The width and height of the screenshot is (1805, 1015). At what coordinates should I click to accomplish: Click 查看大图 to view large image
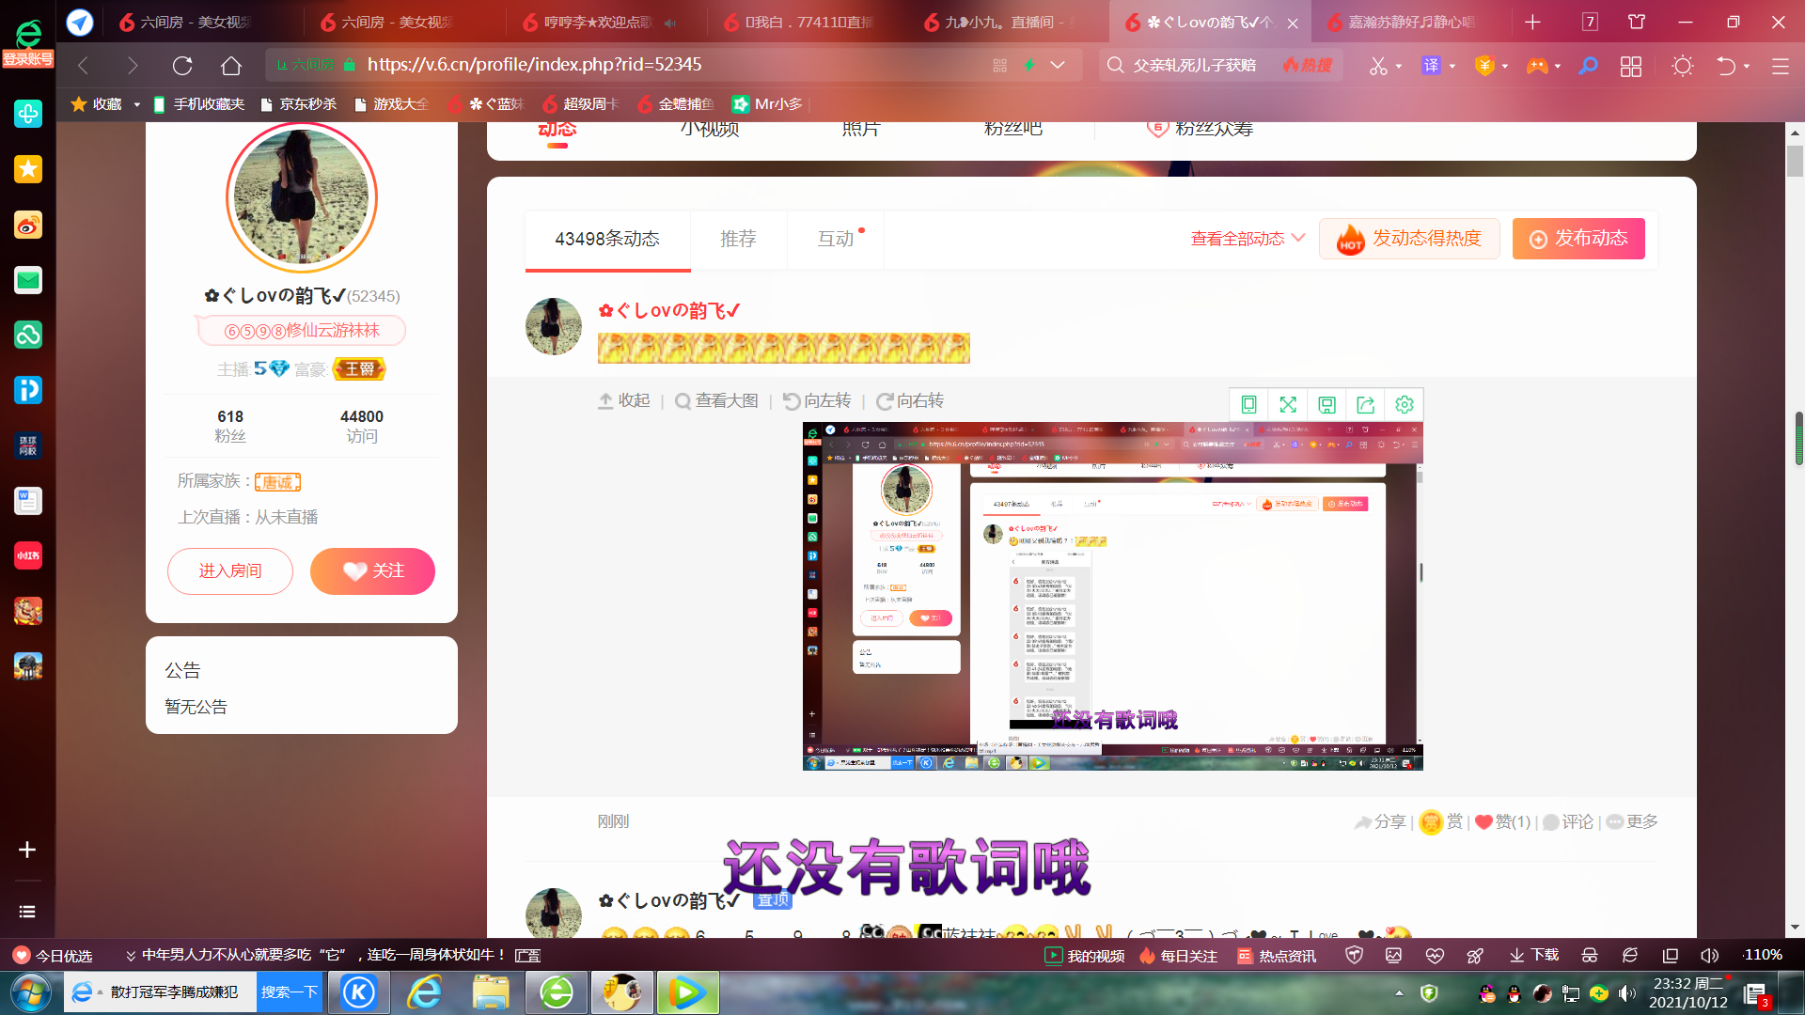click(716, 401)
